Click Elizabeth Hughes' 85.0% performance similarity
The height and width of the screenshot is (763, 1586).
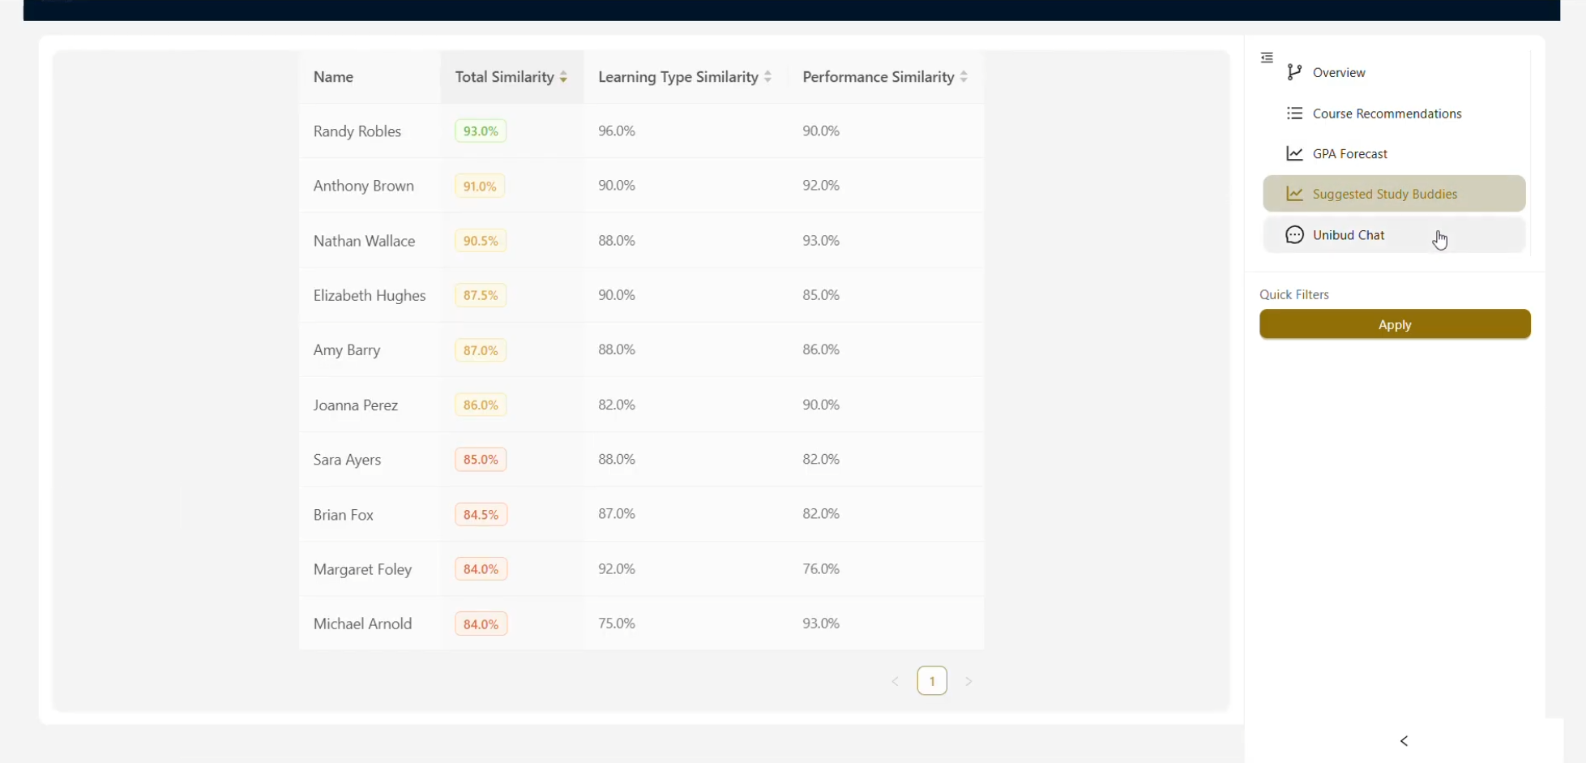821,294
